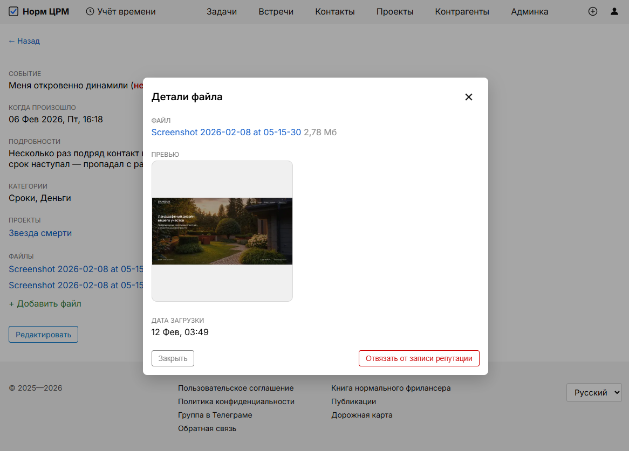Open Учёт времени clock icon
The width and height of the screenshot is (629, 451).
pos(90,11)
